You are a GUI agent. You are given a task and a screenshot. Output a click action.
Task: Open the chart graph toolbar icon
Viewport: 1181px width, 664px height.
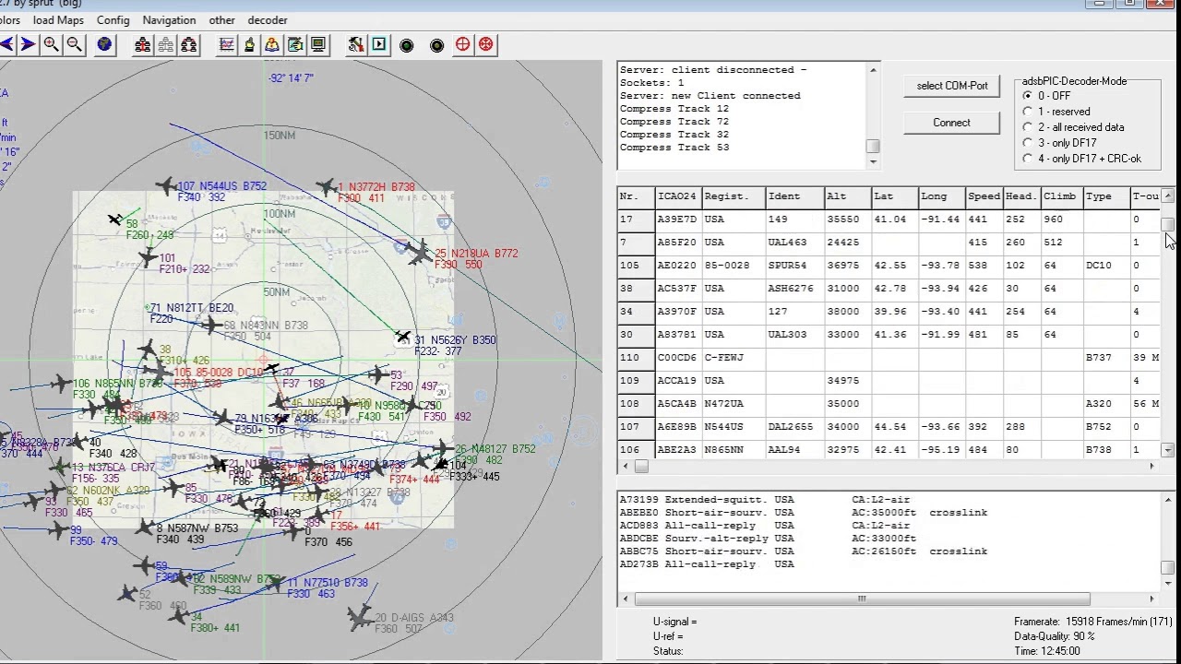[x=226, y=44]
